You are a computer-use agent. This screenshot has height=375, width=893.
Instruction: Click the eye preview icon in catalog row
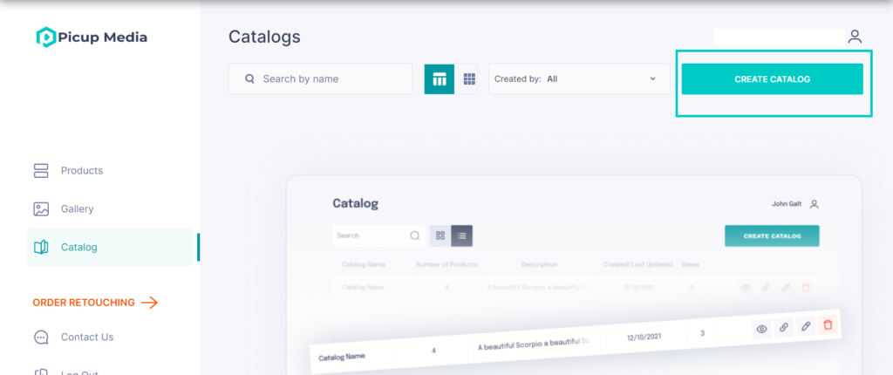click(x=761, y=329)
